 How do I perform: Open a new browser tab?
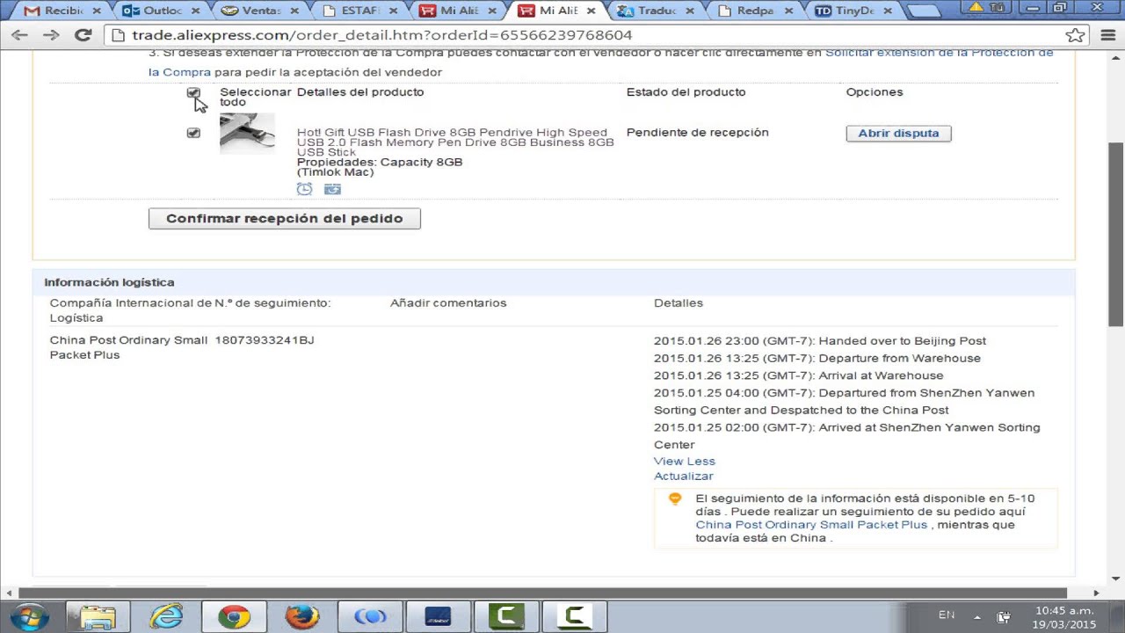(925, 12)
